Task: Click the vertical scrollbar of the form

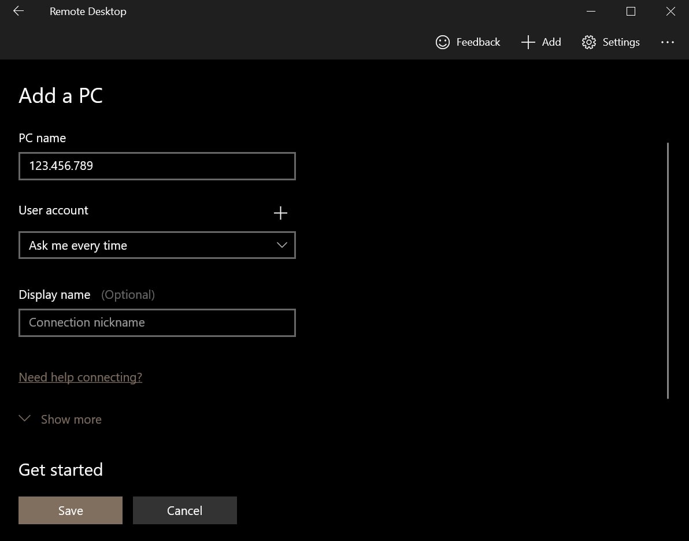Action: (668, 270)
